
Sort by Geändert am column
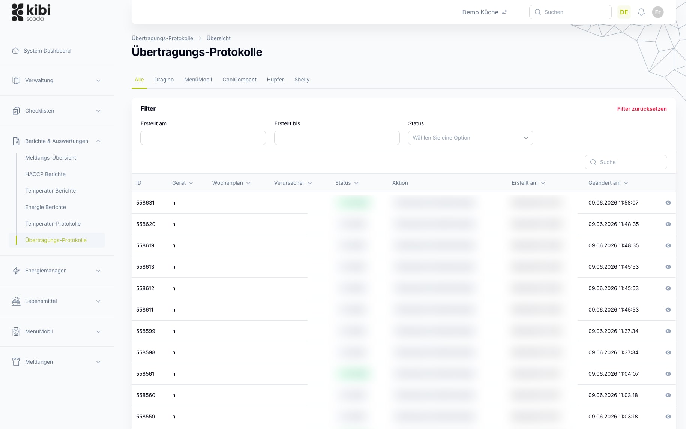[608, 183]
